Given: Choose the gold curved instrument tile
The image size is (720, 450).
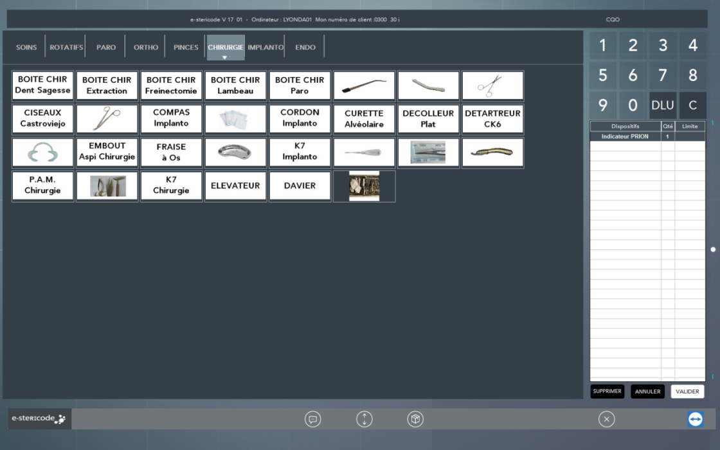Looking at the screenshot, I should coord(492,152).
